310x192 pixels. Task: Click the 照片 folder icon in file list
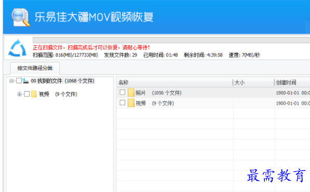131,93
